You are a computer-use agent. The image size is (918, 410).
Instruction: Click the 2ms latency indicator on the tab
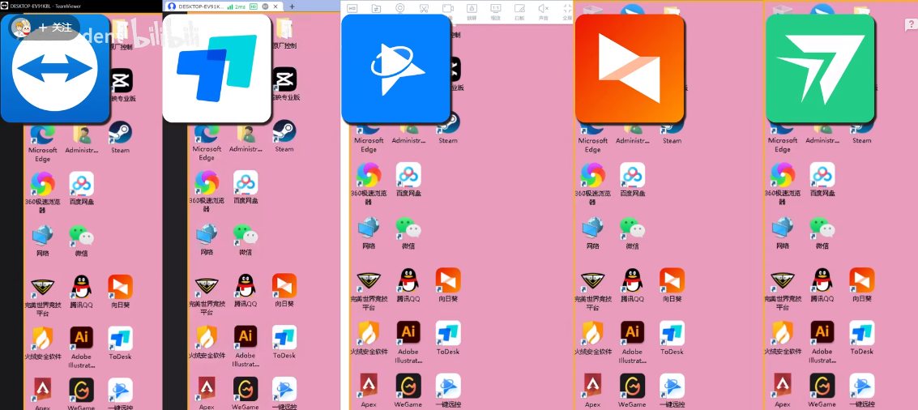[x=237, y=6]
